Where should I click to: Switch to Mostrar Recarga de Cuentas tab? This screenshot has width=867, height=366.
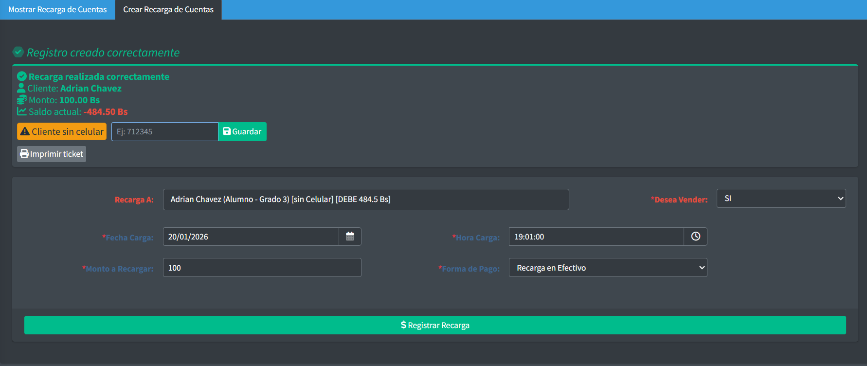point(57,10)
